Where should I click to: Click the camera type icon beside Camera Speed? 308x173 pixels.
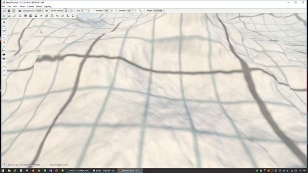coord(20,11)
